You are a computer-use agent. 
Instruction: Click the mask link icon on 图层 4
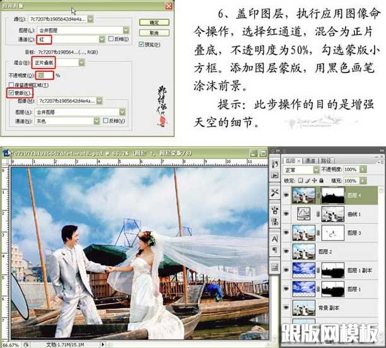[319, 195]
